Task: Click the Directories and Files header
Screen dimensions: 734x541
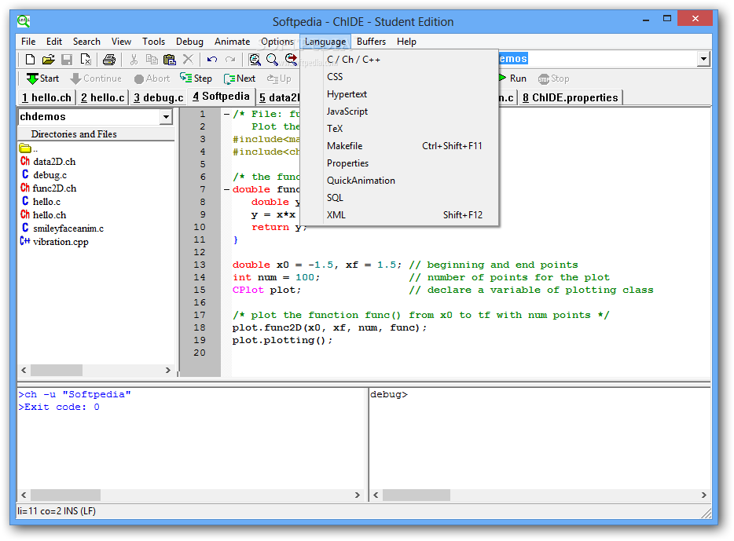Action: (x=96, y=134)
